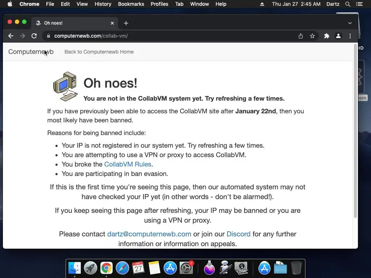Open the Apple menu
Viewport: 371px width, 278px height.
10,4
